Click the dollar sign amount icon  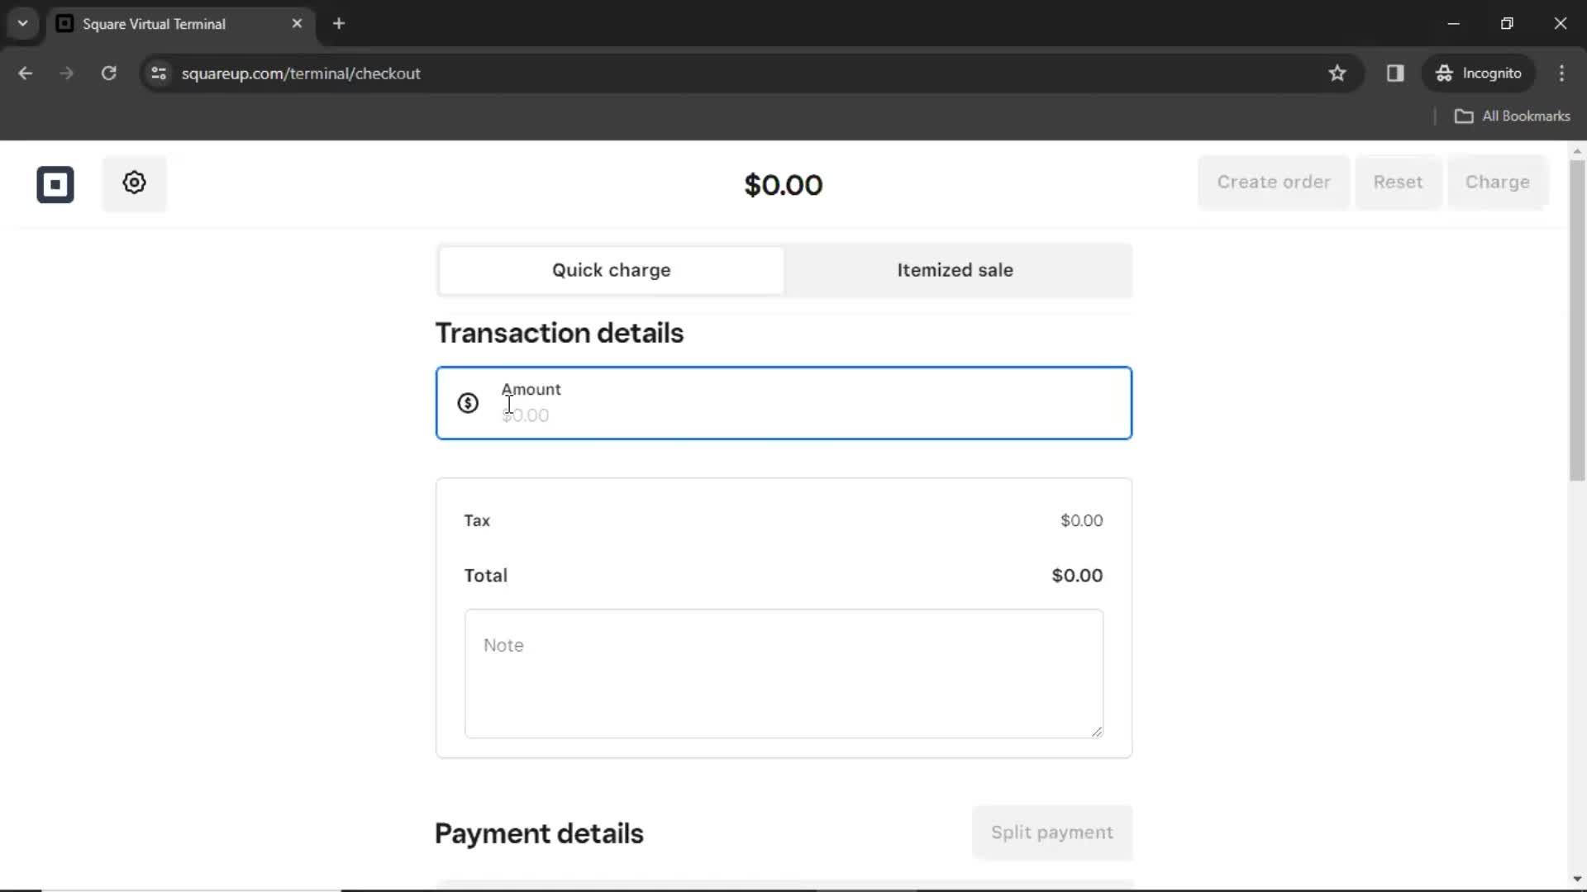[x=468, y=402]
